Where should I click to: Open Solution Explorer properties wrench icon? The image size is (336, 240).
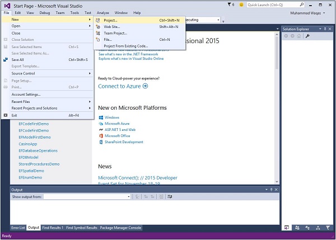pyautogui.click(x=307, y=36)
